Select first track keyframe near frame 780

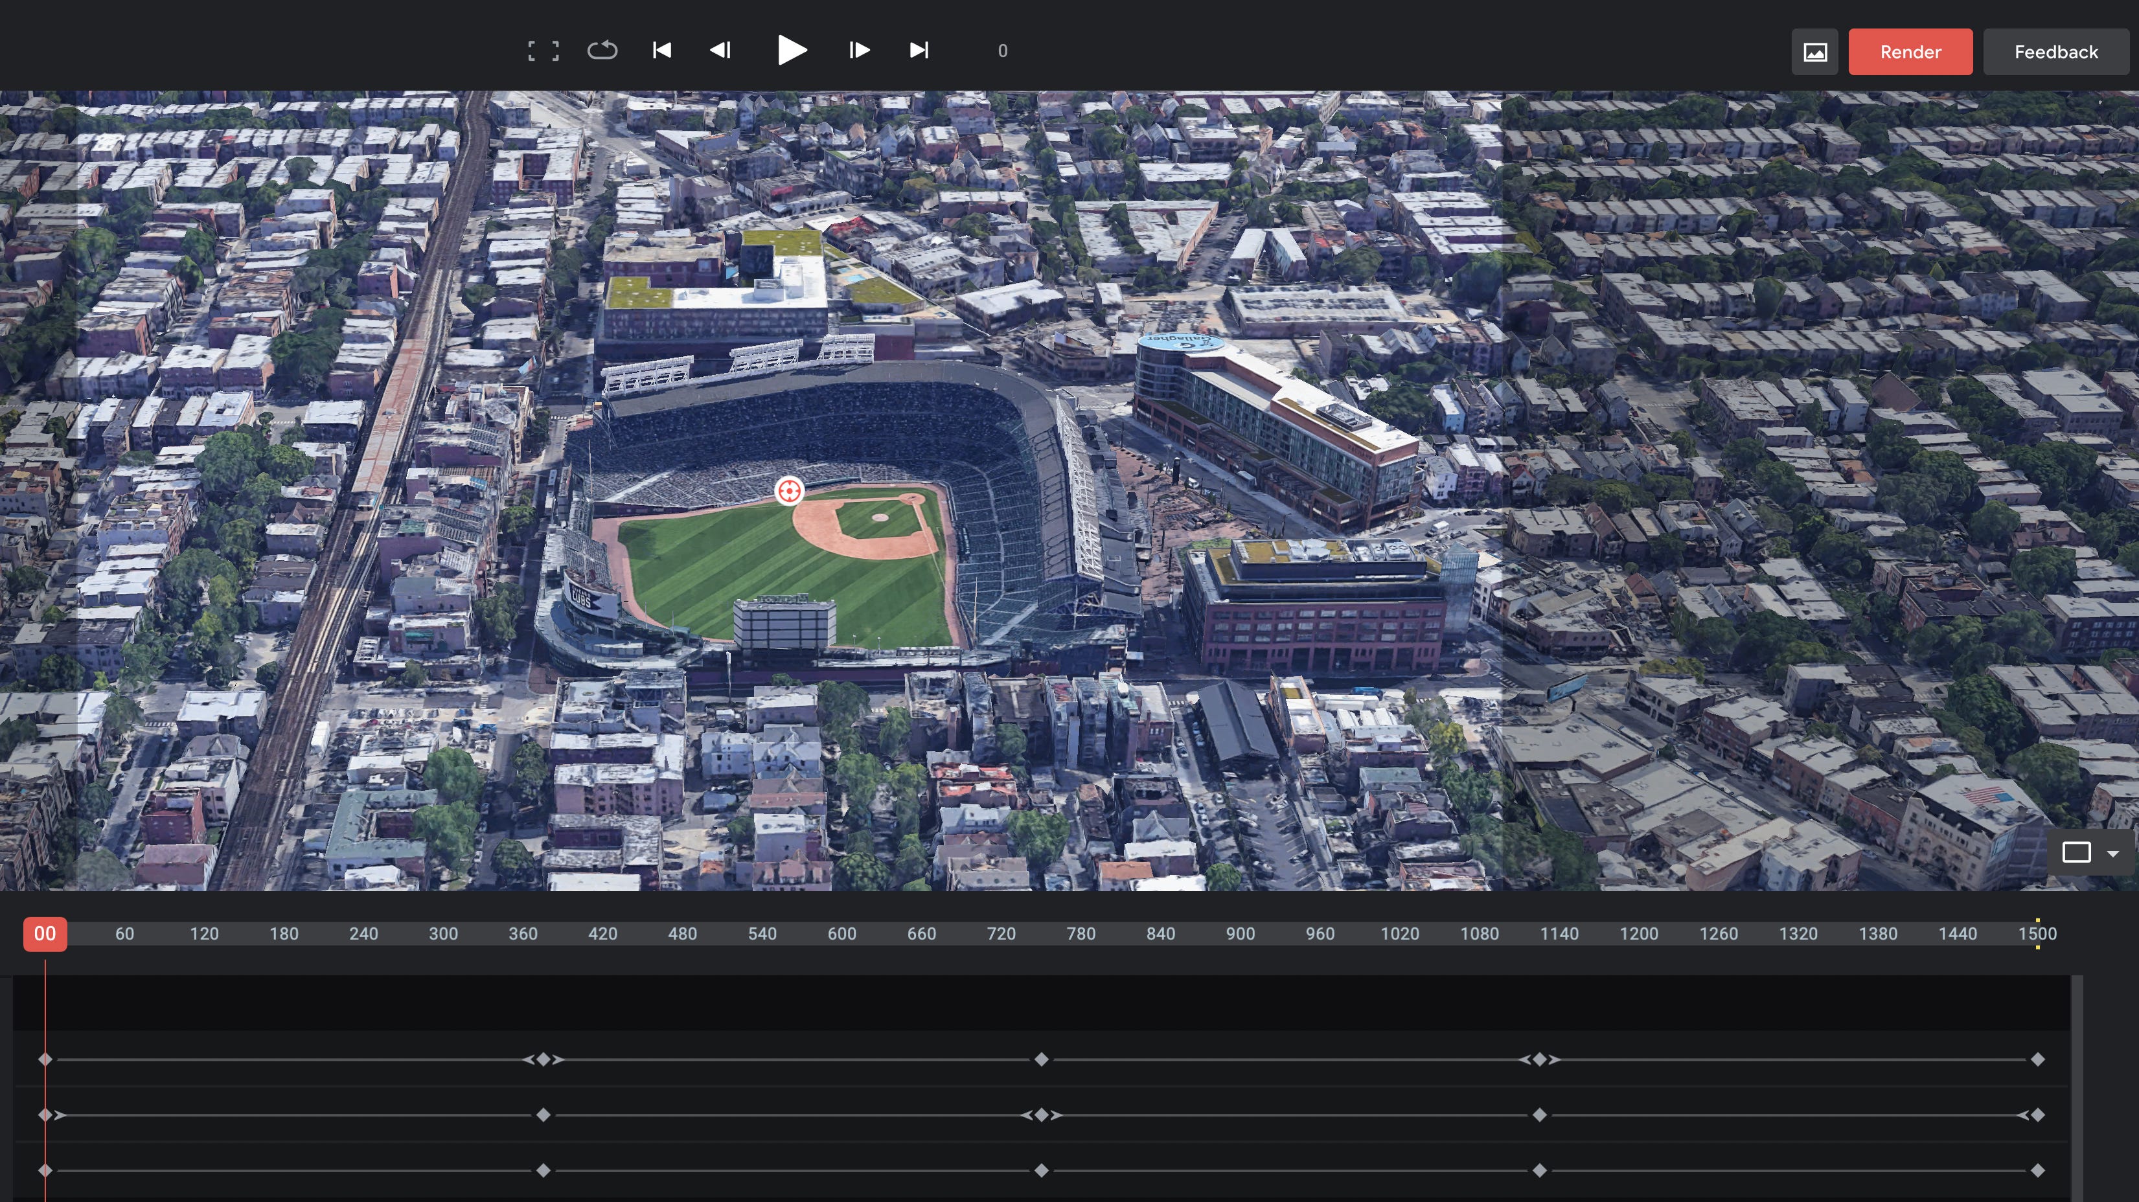tap(1041, 1060)
